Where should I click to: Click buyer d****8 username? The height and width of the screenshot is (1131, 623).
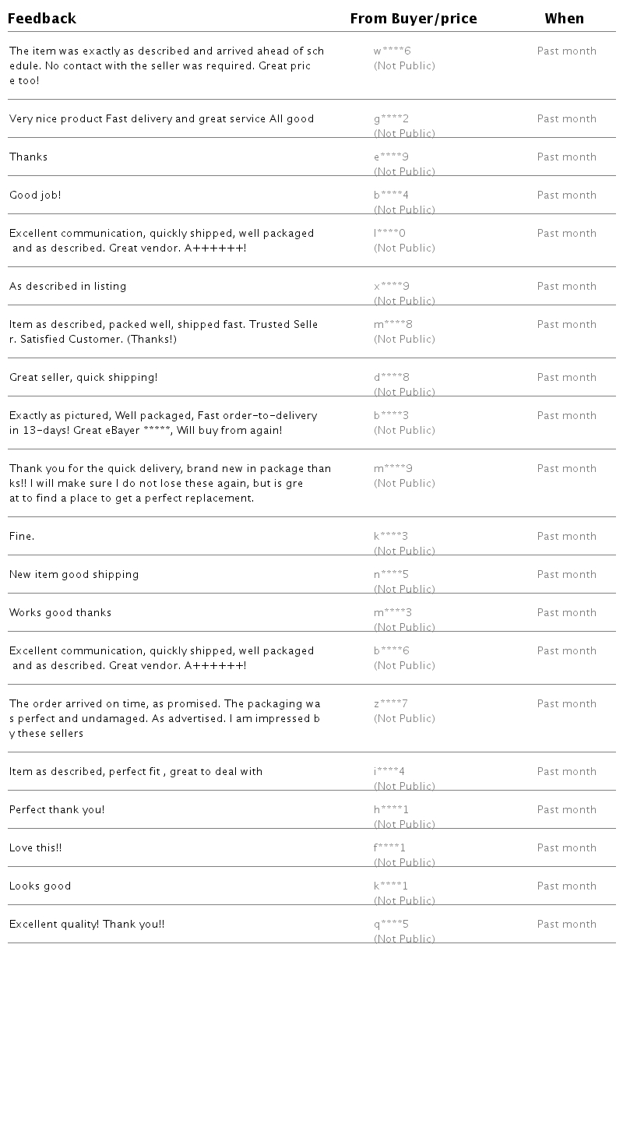391,378
